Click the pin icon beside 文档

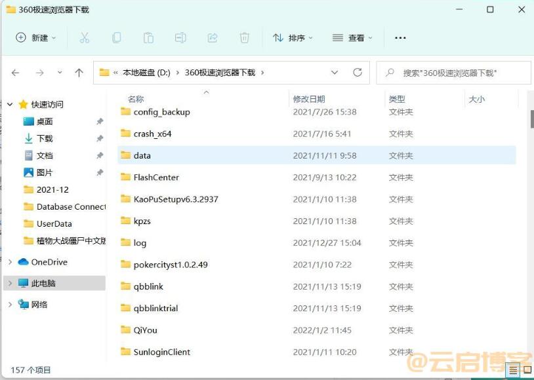pos(100,155)
